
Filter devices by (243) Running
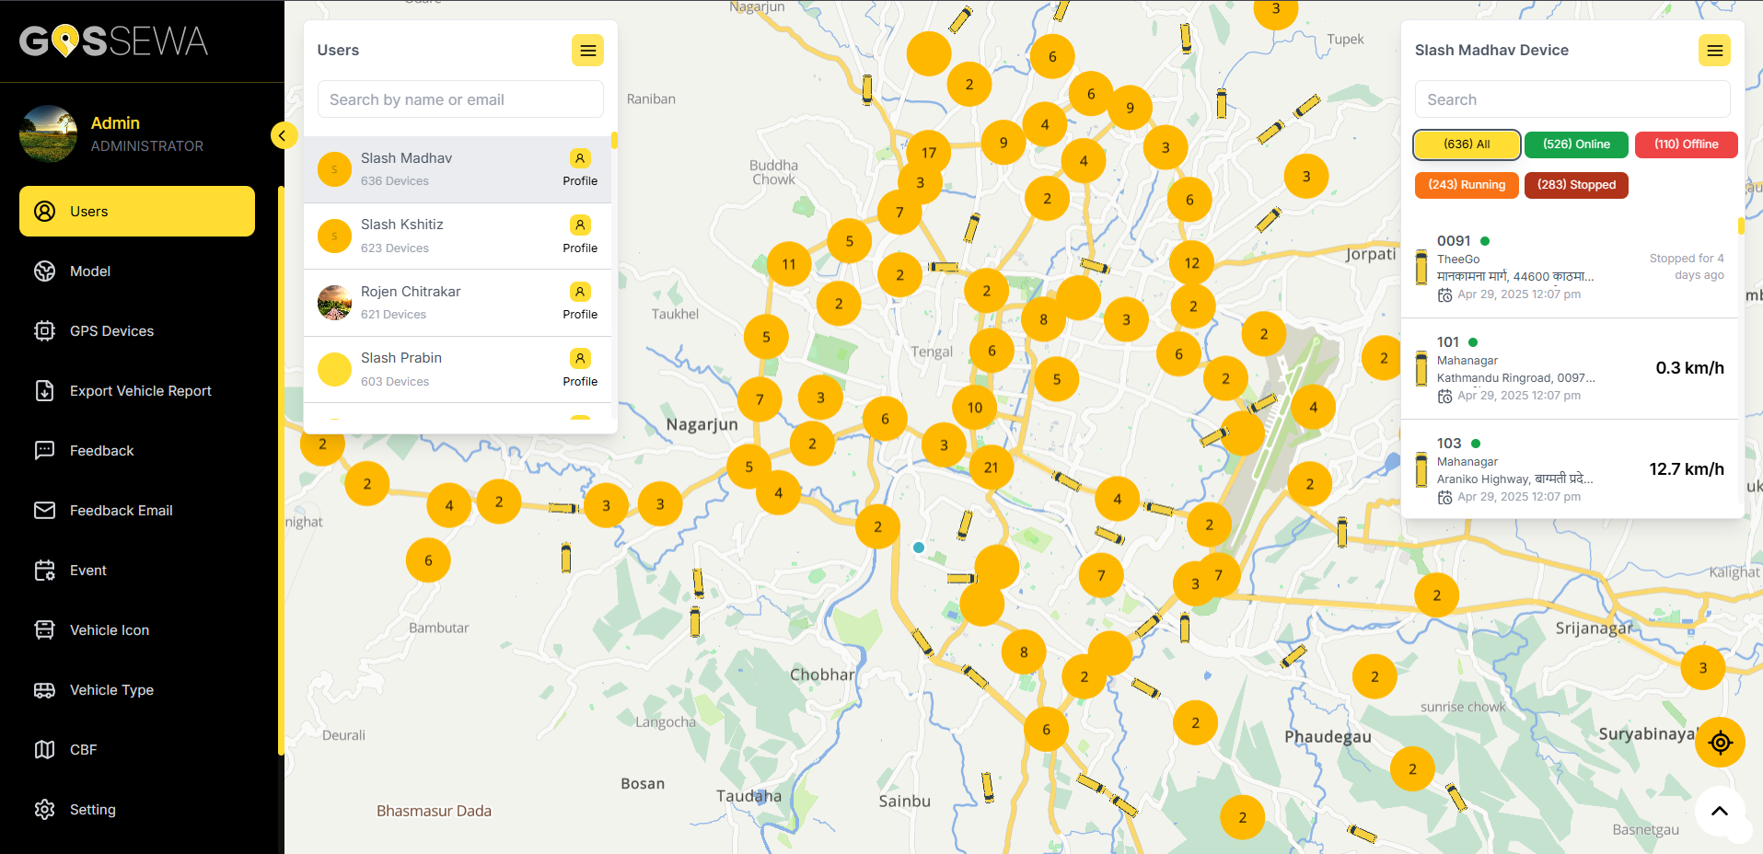pos(1467,185)
